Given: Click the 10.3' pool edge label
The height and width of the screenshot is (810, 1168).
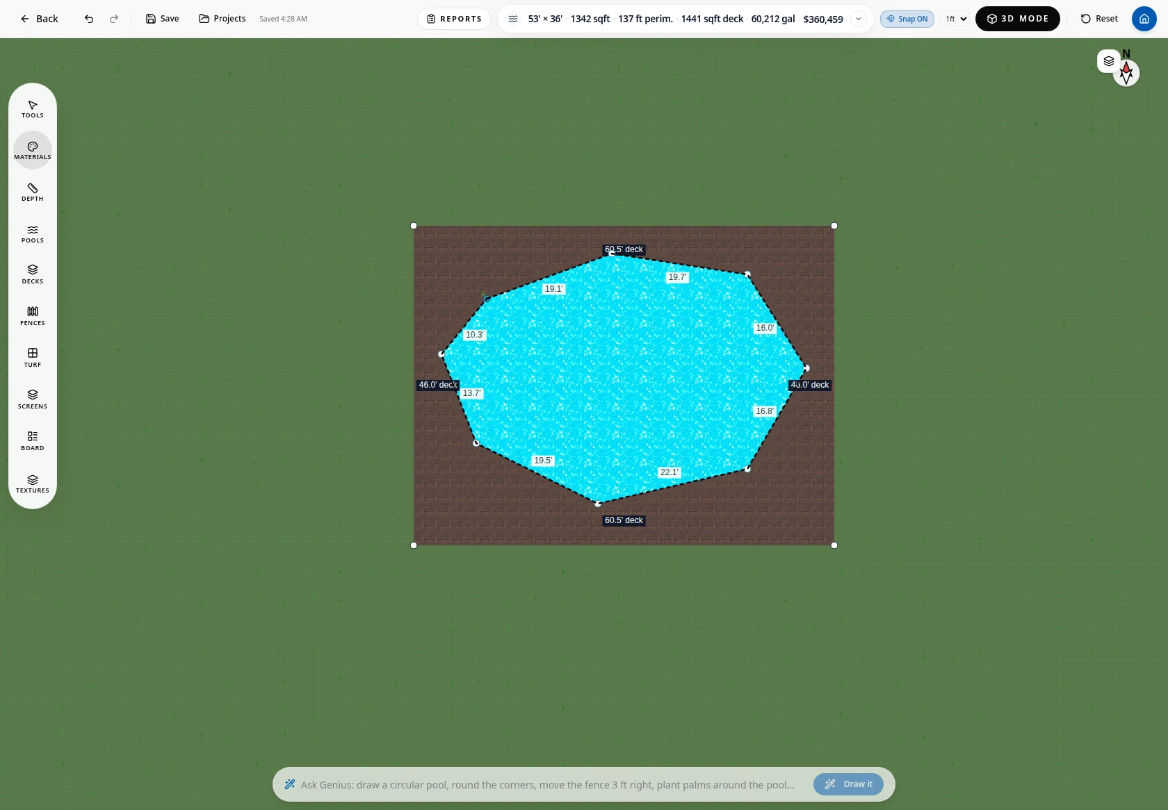Looking at the screenshot, I should (475, 335).
